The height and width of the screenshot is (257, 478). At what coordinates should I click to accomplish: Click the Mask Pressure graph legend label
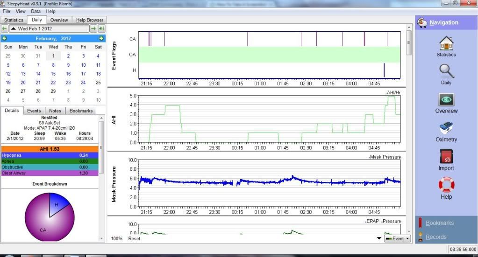(x=385, y=157)
